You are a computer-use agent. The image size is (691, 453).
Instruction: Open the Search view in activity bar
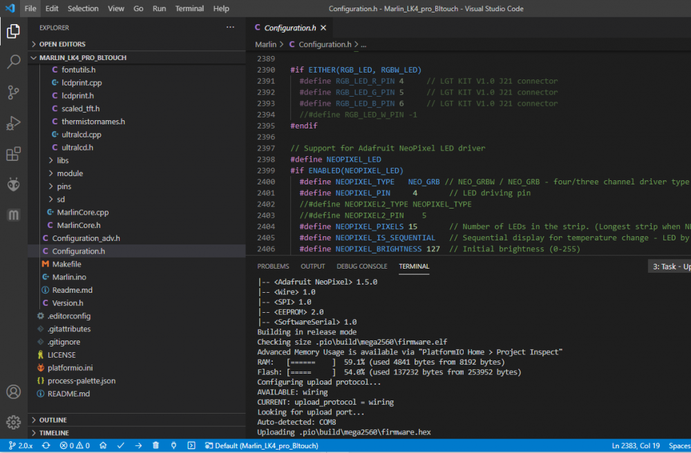tap(13, 62)
